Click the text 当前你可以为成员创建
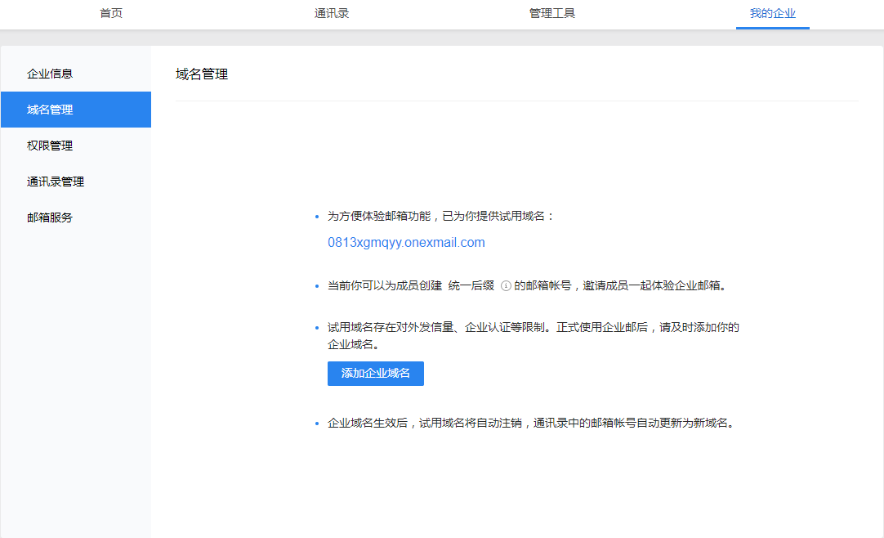 pos(384,286)
